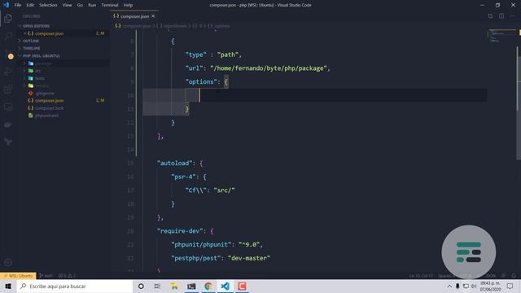Open the Manage gear at activity bar bottom
The image size is (521, 293).
click(x=8, y=262)
